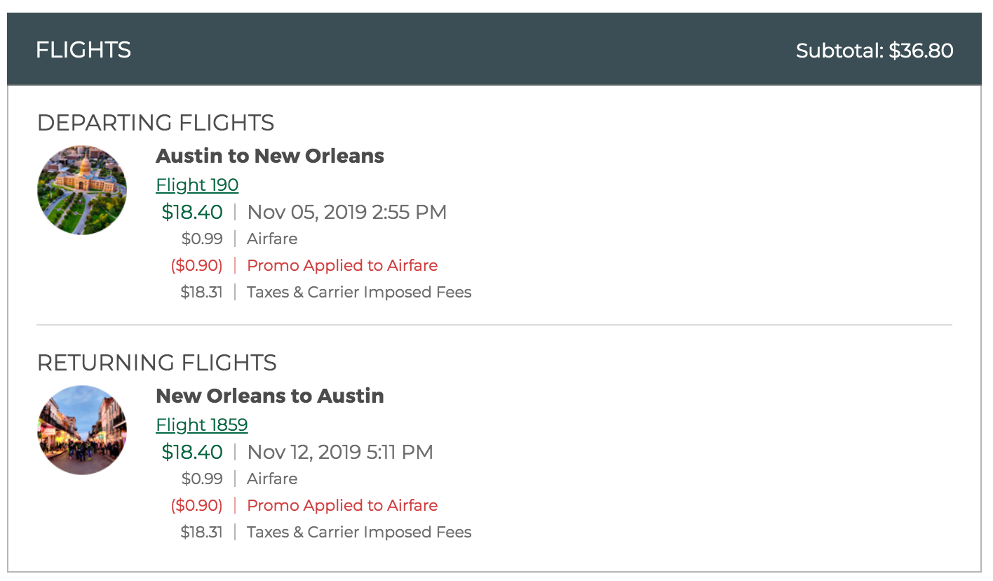Click the Austin capitol circular thumbnail
The image size is (993, 581).
coord(82,190)
